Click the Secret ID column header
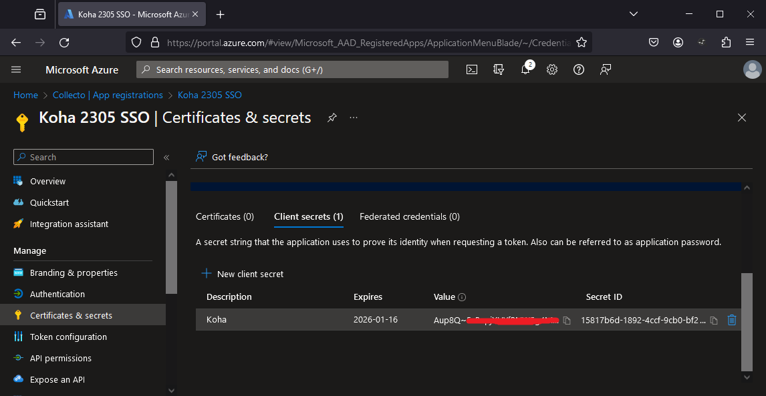 [x=604, y=297]
